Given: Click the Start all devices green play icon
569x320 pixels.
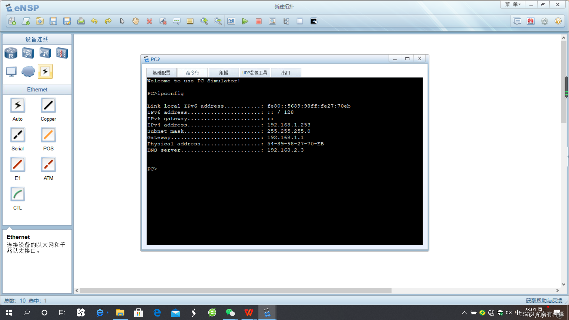Looking at the screenshot, I should tap(245, 21).
